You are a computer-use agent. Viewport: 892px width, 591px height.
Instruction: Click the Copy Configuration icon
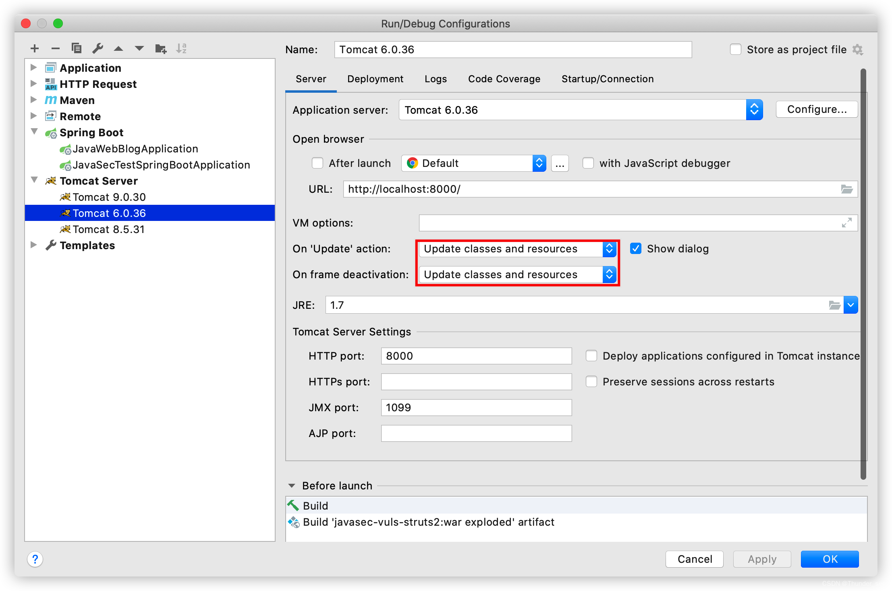[x=77, y=48]
